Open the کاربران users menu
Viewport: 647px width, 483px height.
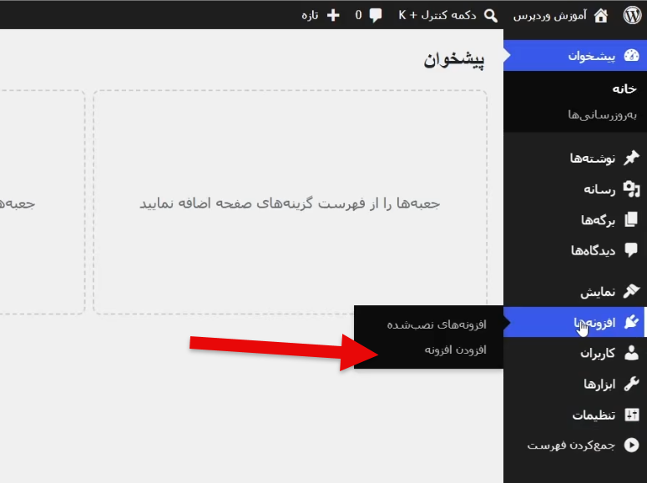(575, 353)
